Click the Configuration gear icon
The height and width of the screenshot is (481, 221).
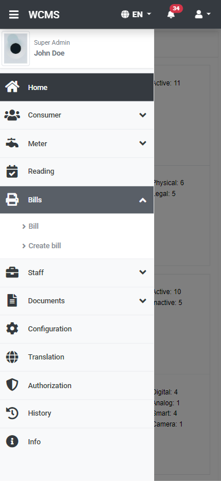12,329
